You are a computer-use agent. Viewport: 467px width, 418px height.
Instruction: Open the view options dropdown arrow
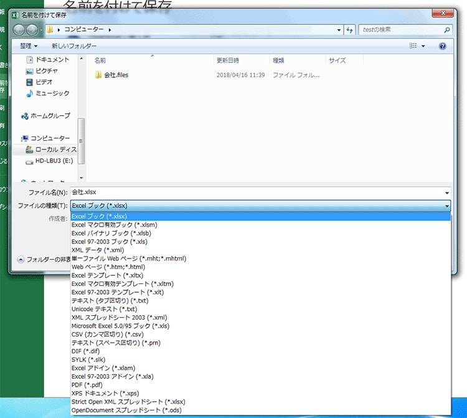tap(423, 46)
